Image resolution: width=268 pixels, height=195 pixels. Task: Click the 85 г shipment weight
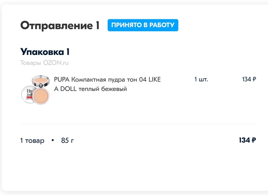pos(68,140)
